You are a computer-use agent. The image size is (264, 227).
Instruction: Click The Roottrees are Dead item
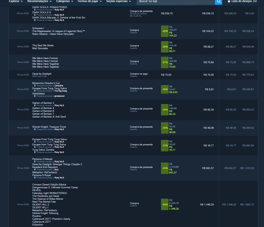click(x=46, y=196)
